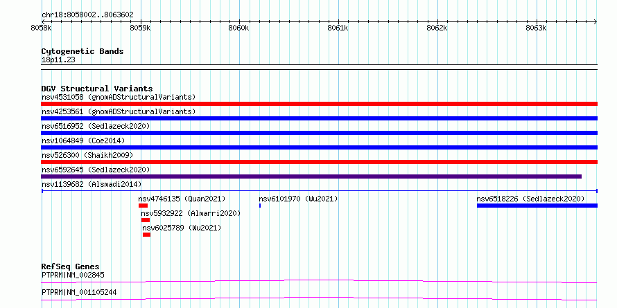Click the tiny blue marker for nsv6101970
This screenshot has height=308, width=617.
[x=260, y=206]
